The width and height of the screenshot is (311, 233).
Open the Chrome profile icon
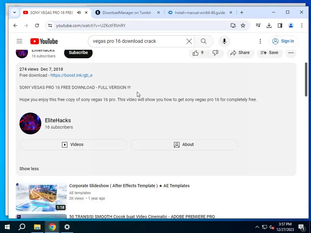pos(291,25)
